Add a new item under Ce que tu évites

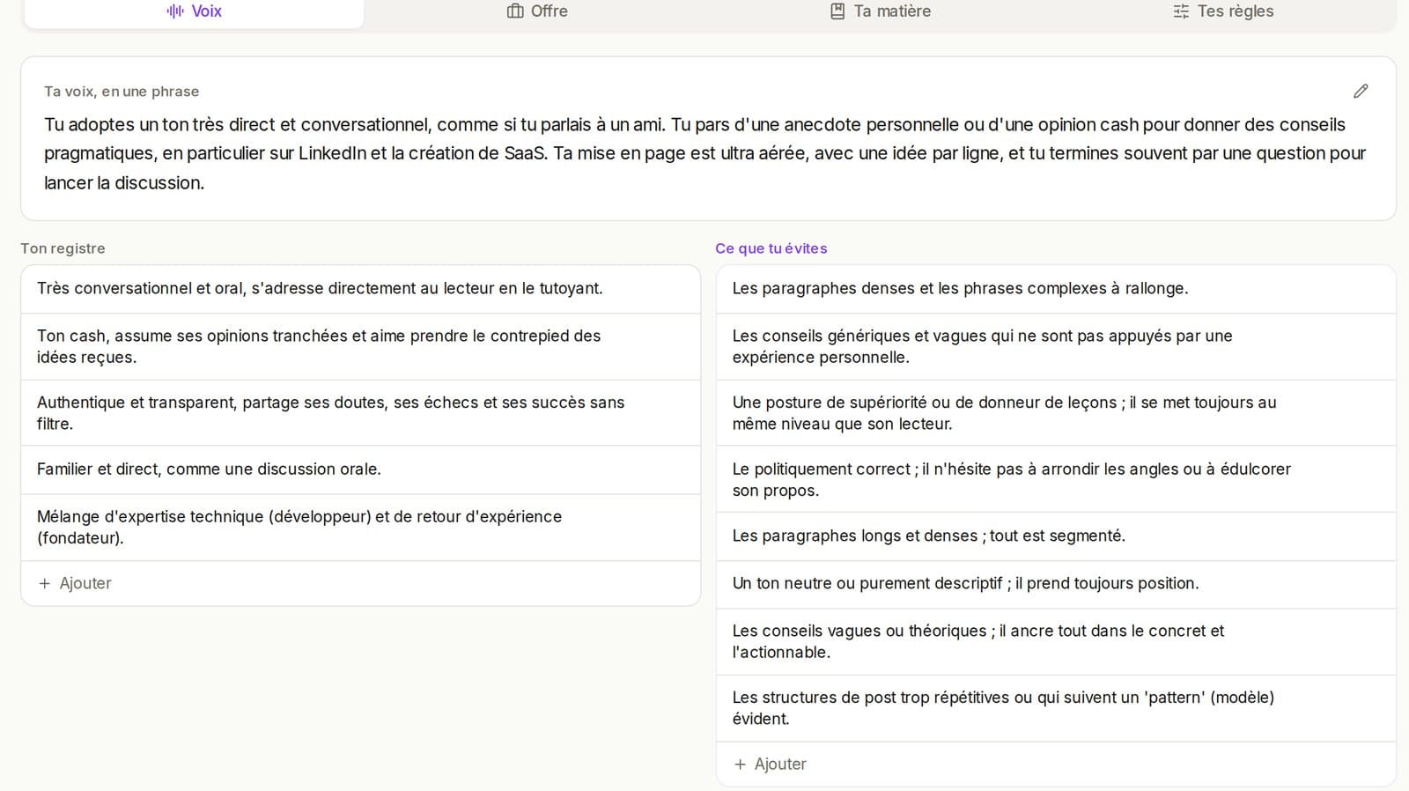coord(1056,764)
